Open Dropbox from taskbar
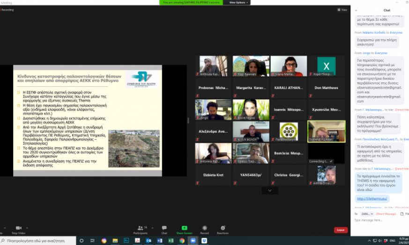The width and height of the screenshot is (409, 245). (x=204, y=241)
